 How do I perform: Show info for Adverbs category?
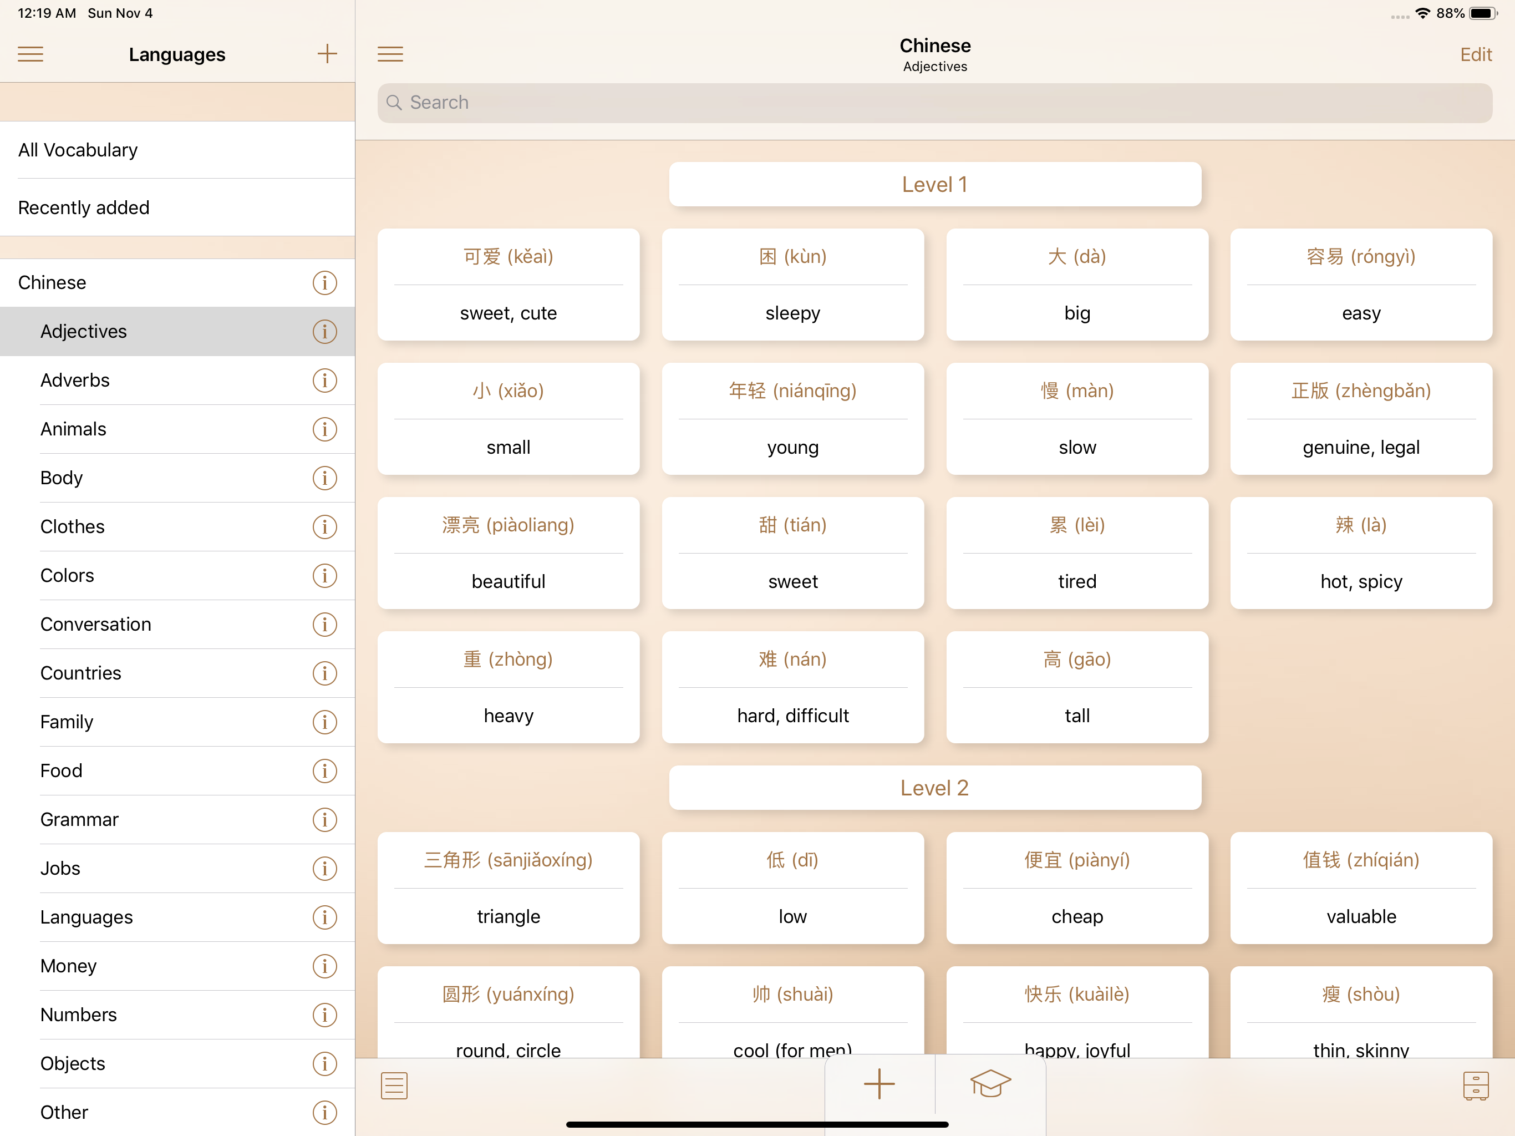point(324,381)
